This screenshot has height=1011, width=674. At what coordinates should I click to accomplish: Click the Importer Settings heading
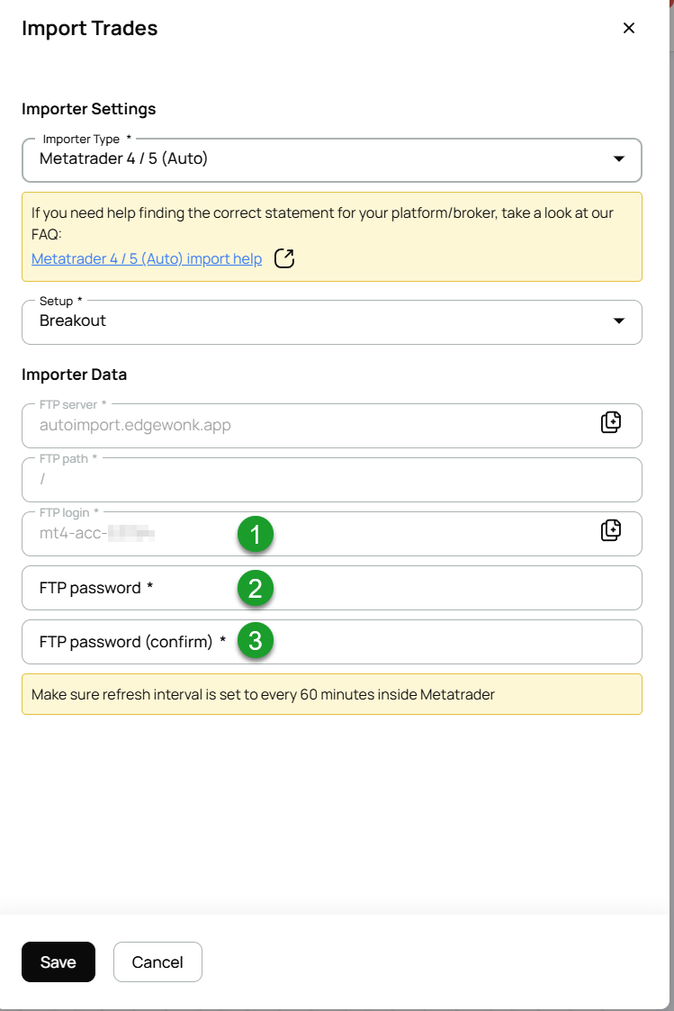coord(88,108)
